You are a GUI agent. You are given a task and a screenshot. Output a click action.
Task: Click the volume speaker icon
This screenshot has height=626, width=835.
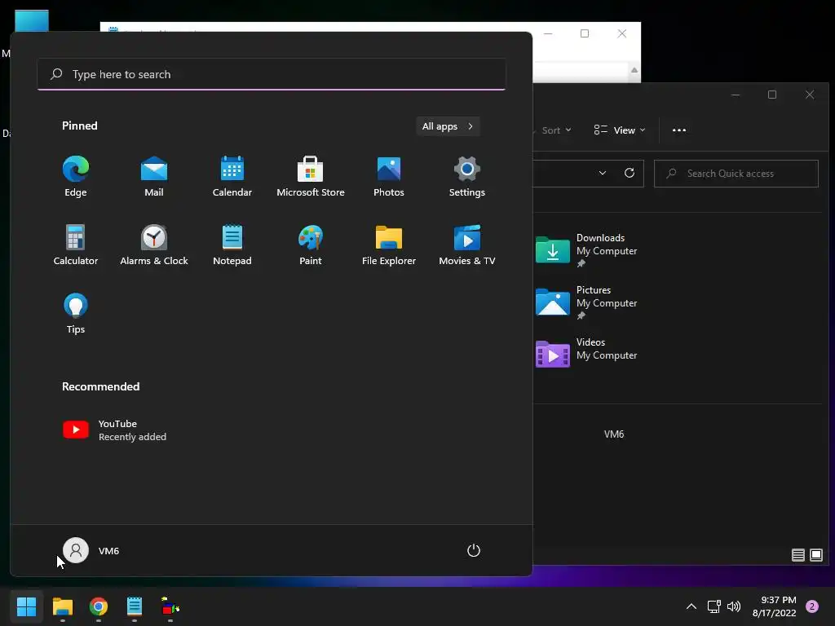tap(734, 606)
